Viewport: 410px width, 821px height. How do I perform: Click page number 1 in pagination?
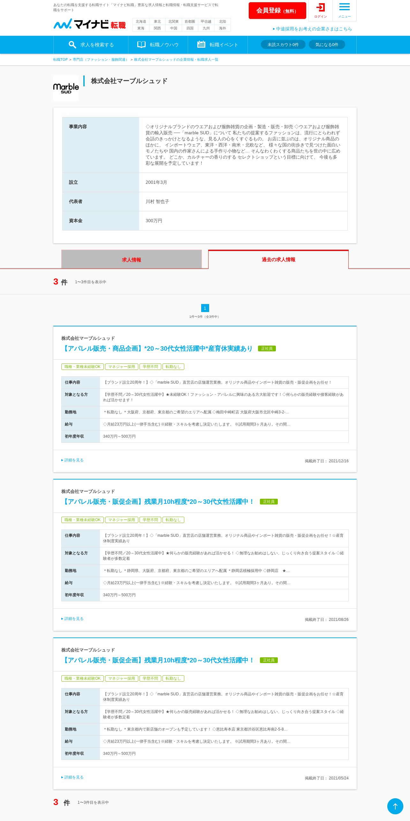pyautogui.click(x=205, y=308)
